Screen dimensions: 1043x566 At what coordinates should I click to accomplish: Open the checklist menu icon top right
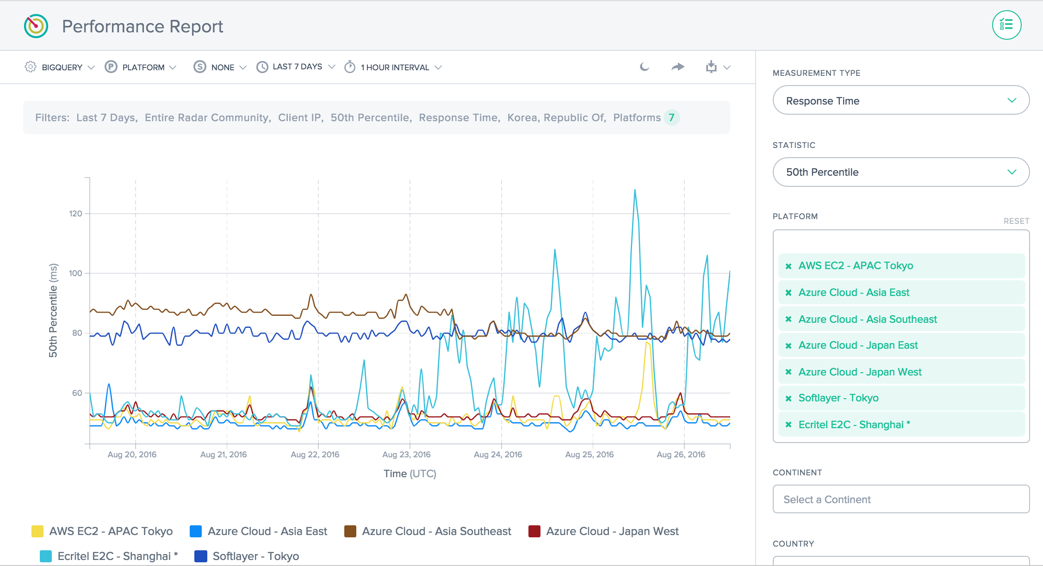(1006, 25)
